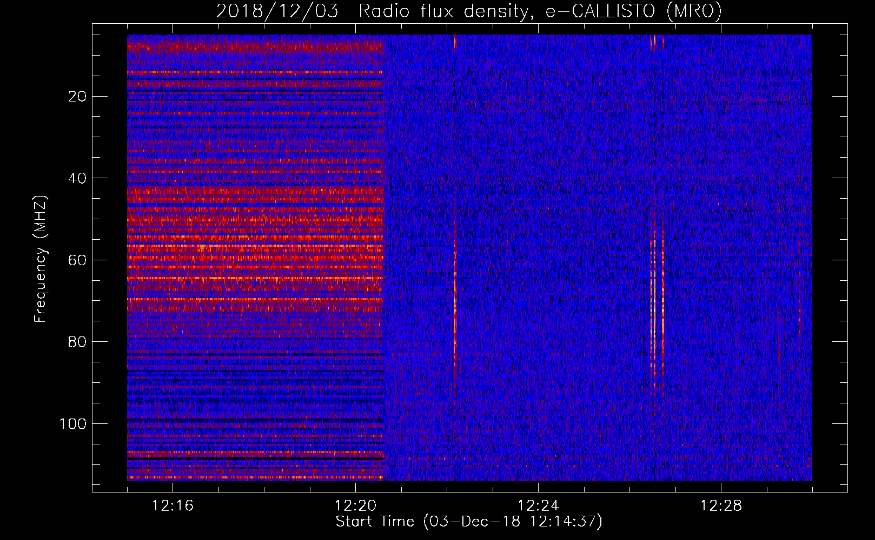Click the "12:20" time tick label
The width and height of the screenshot is (875, 540).
(x=355, y=506)
